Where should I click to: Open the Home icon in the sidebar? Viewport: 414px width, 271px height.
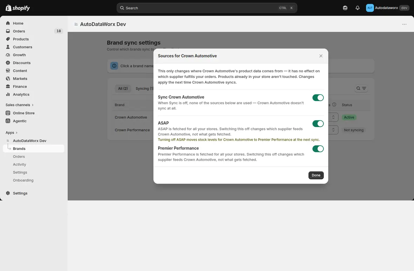(8, 23)
